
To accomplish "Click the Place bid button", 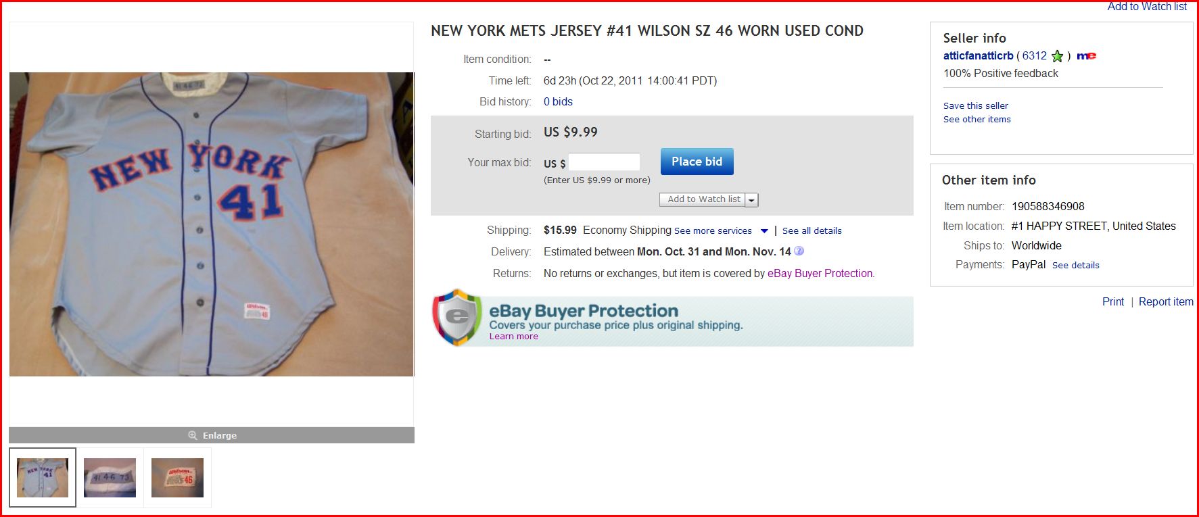I will pyautogui.click(x=697, y=162).
